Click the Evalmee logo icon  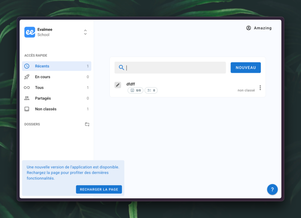[30, 32]
